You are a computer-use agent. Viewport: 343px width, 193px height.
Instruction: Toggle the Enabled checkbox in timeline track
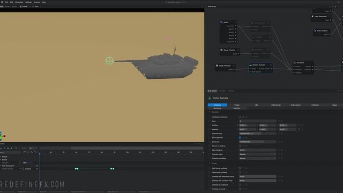[23, 169]
